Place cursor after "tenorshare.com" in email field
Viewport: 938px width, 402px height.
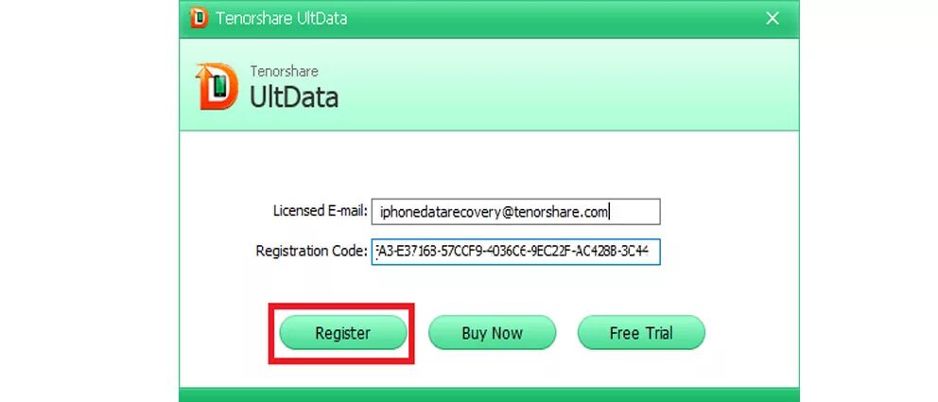(609, 212)
